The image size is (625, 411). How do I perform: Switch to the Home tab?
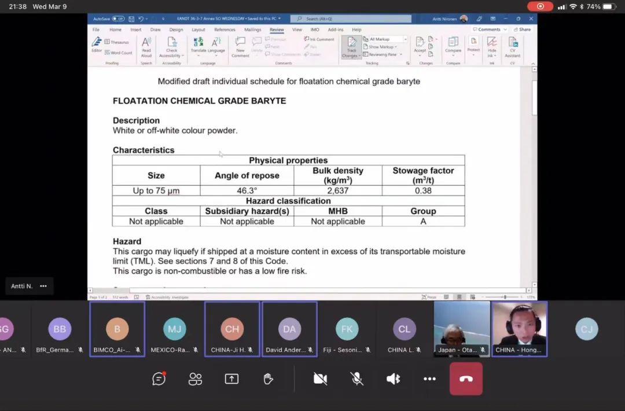coord(115,30)
